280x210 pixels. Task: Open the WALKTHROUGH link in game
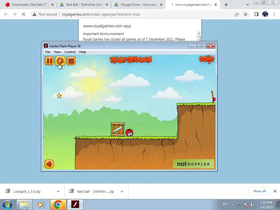pos(130,60)
